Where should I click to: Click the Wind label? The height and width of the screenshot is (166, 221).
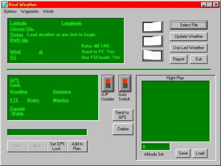pyautogui.click(x=15, y=52)
